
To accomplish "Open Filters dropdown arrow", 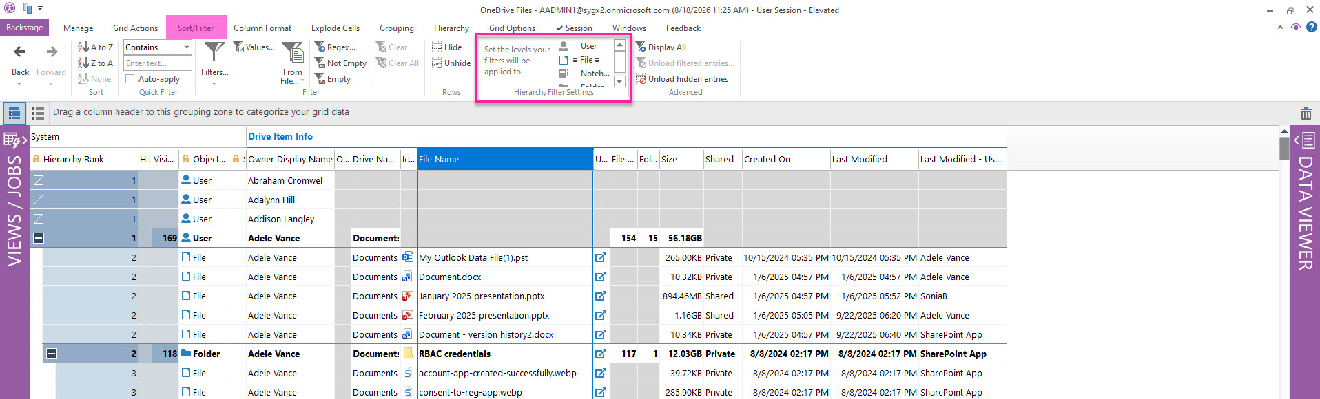I will tap(214, 83).
